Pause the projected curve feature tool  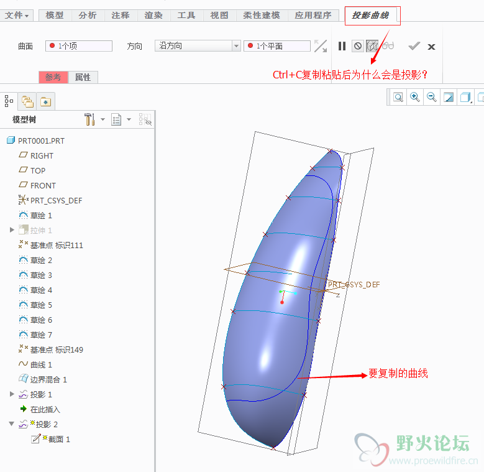[342, 46]
